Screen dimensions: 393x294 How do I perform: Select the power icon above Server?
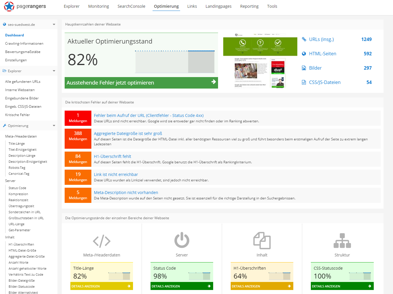pos(182,241)
